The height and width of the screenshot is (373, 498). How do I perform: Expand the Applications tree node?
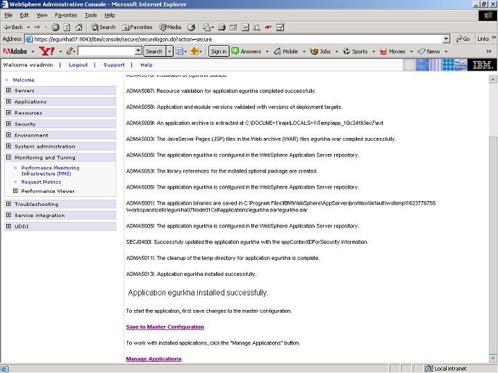(8, 101)
